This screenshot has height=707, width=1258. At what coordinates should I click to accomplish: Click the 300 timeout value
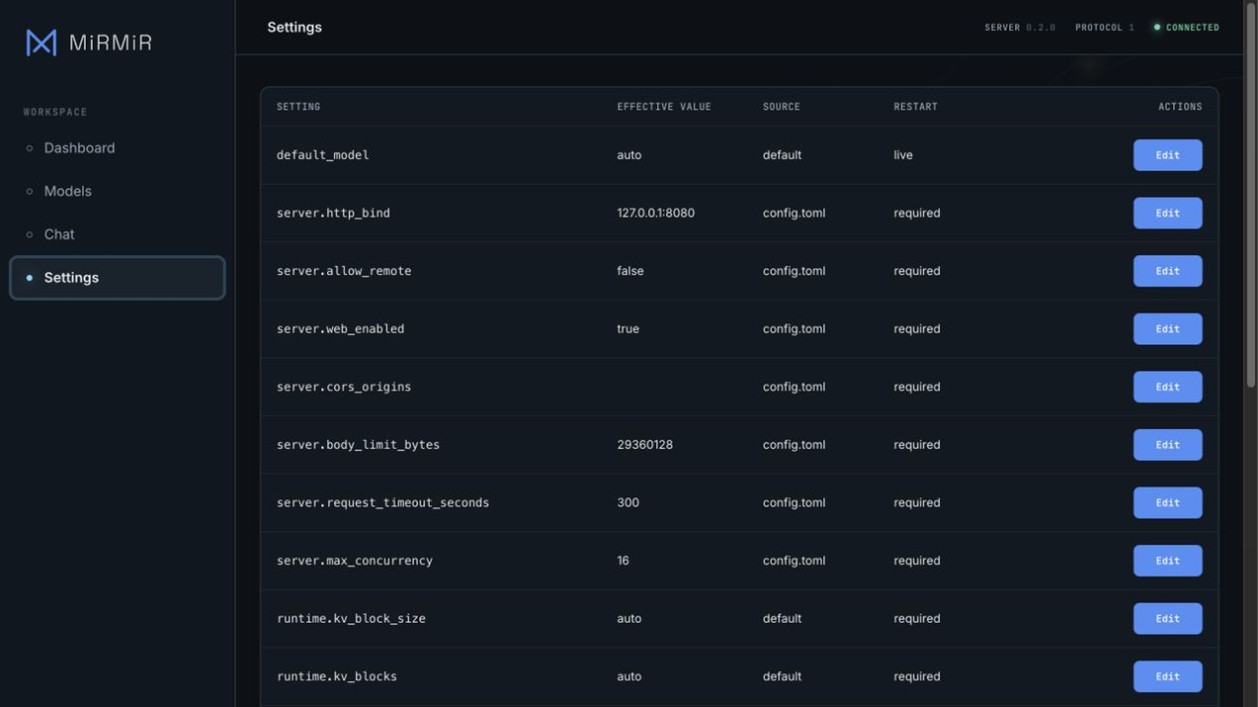[627, 503]
